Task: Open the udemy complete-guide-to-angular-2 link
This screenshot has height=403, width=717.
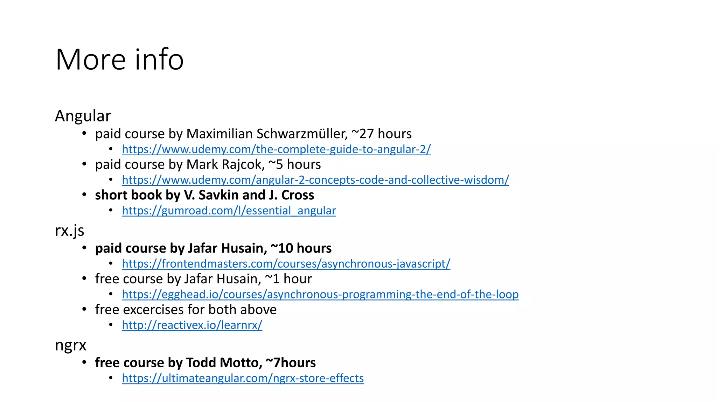Action: point(276,149)
